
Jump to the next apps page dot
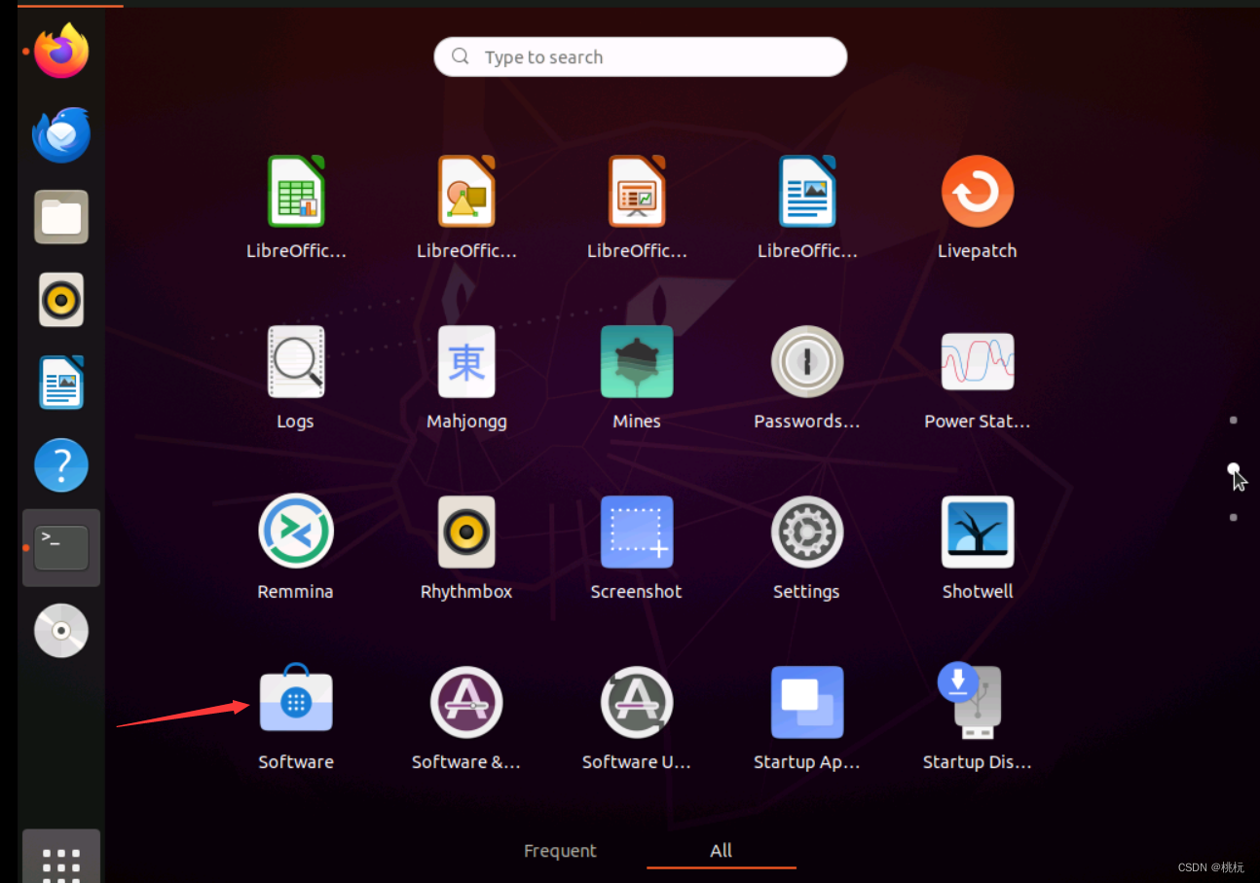coord(1233,517)
